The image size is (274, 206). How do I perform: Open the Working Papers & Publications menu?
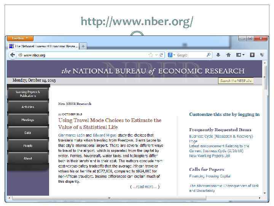click(28, 94)
